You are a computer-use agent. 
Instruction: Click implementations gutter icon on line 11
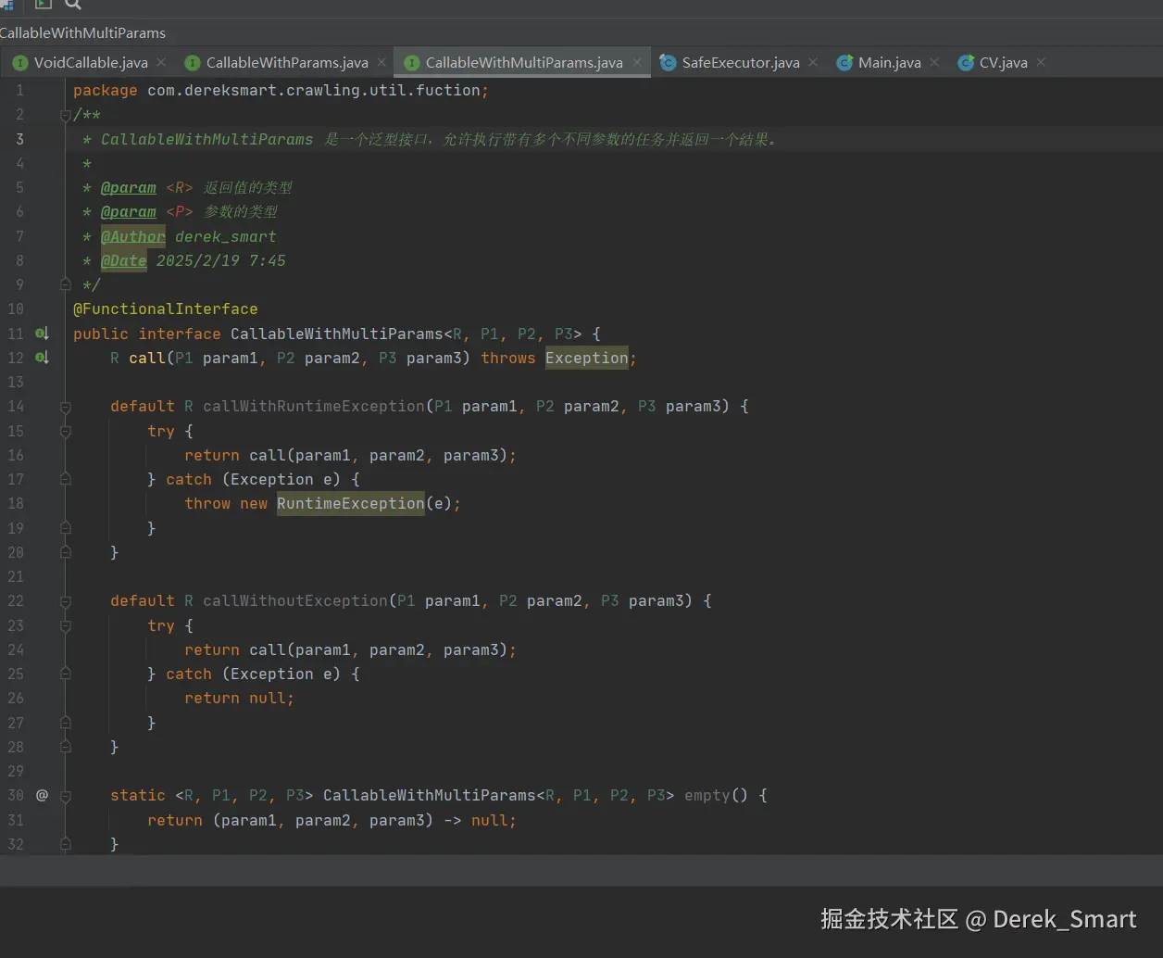pos(42,334)
